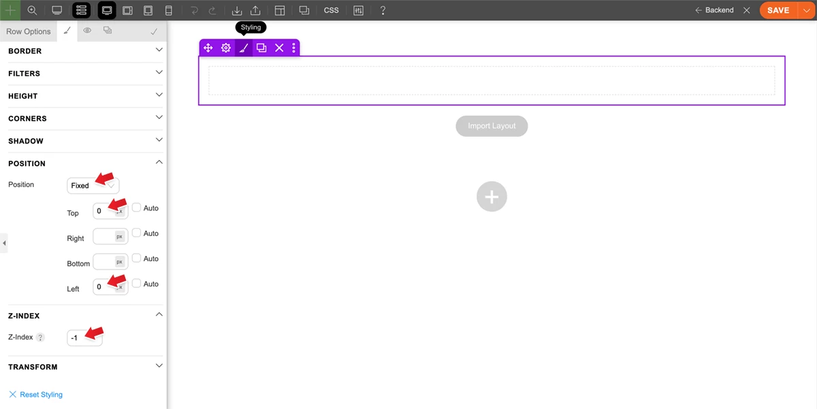Click the undo arrow icon
This screenshot has height=409, width=817.
coord(194,10)
